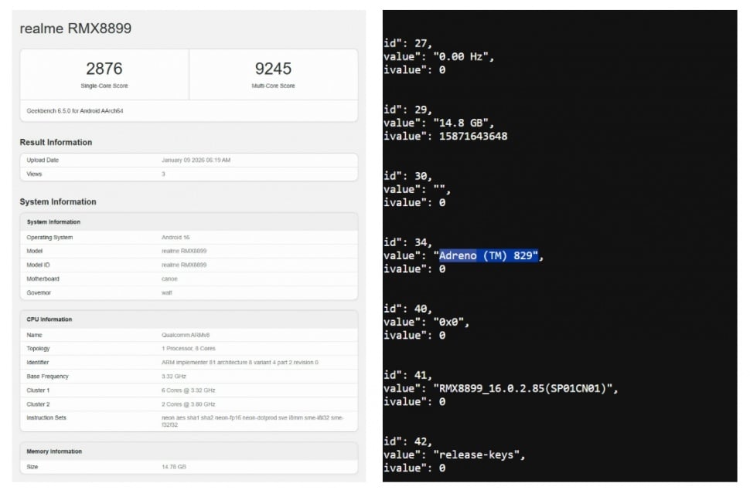Click the highlighted Adreno (TM) 829 text
This screenshot has width=750, height=490.
click(x=487, y=255)
